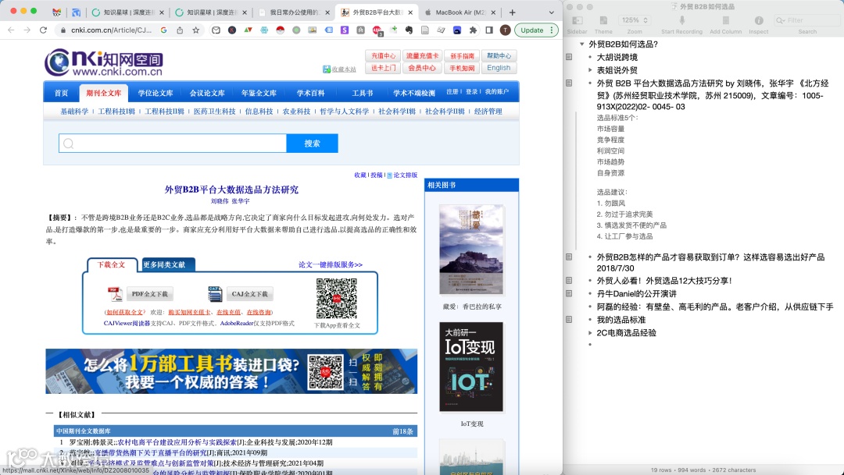The width and height of the screenshot is (844, 475).
Task: Close the MacBook Air Chrome tab
Action: click(x=494, y=12)
